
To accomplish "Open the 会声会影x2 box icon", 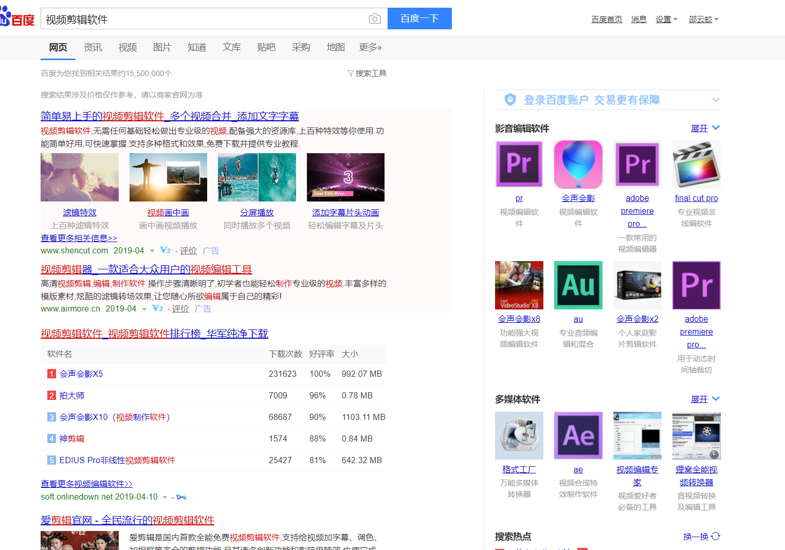I will (637, 285).
